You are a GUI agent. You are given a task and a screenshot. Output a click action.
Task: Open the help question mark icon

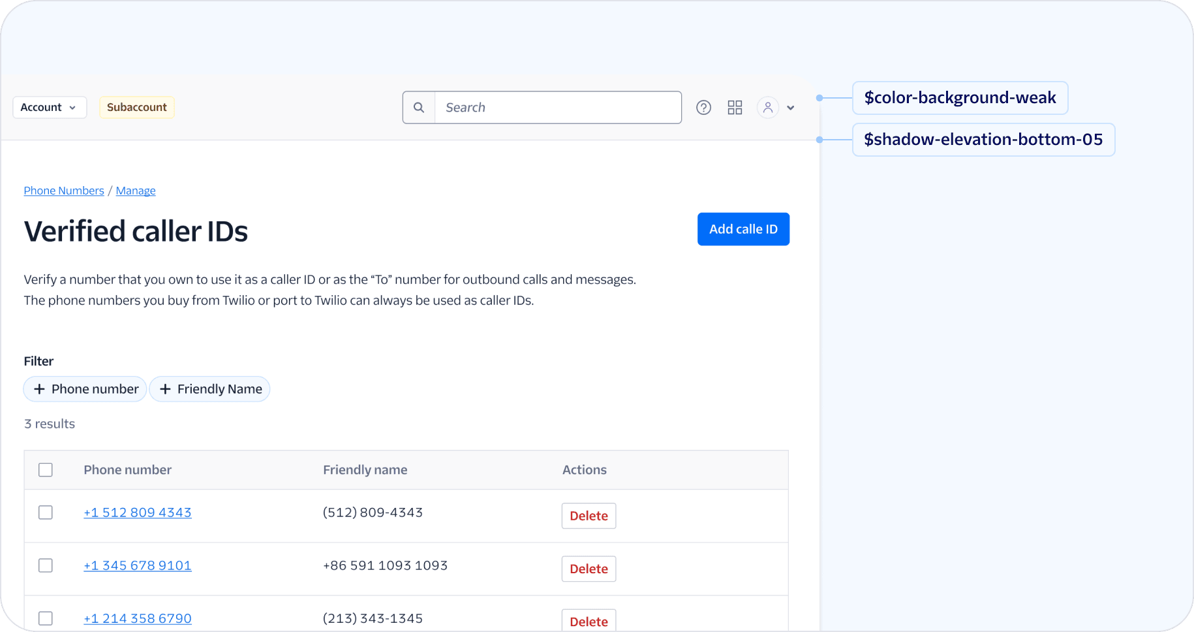pyautogui.click(x=703, y=108)
